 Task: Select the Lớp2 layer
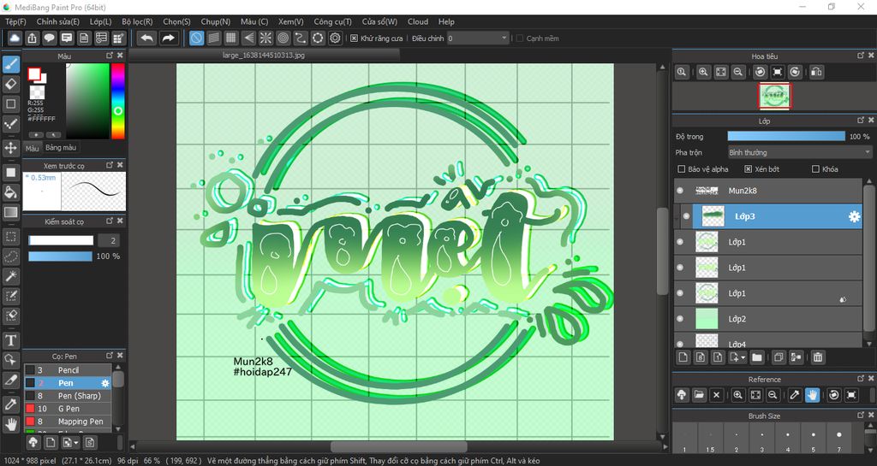click(x=768, y=319)
